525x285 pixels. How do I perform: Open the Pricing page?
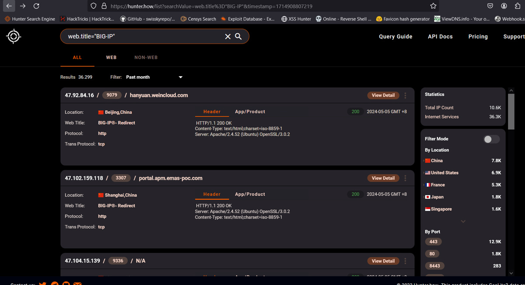[478, 37]
